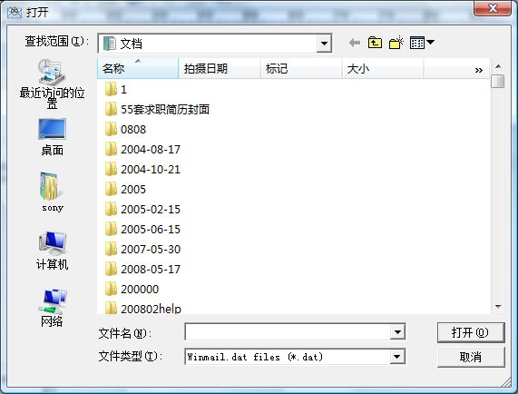Sort by the 拍摄日期 column header
This screenshot has height=394, width=518.
tap(220, 68)
